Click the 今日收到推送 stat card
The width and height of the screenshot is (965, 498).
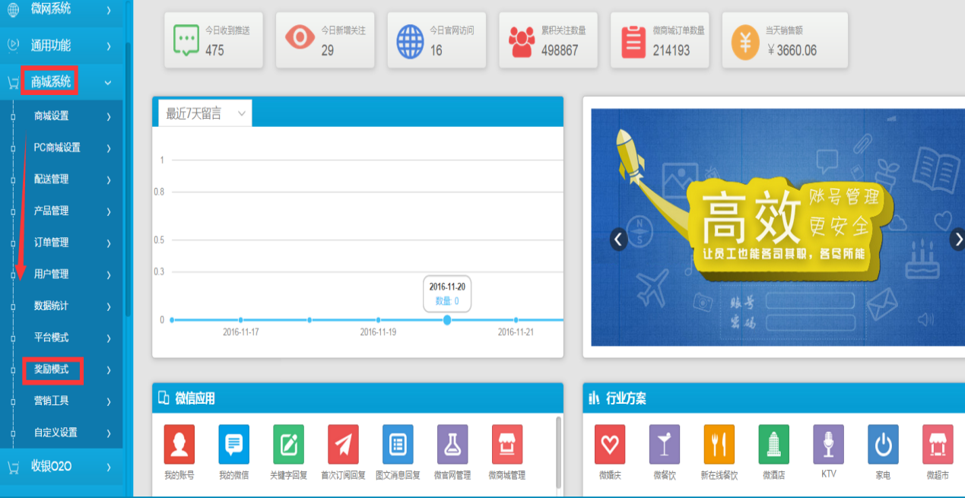point(213,40)
